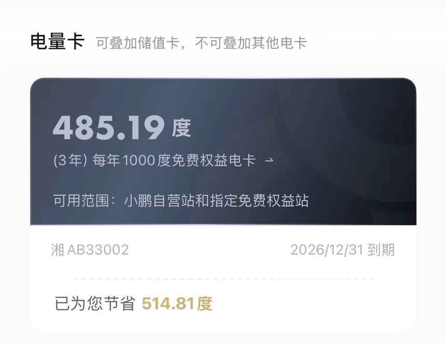Viewport: 446px width, 343px height.
Task: Tap 不可叠加其他电卡 notice text
Action: coord(251,43)
